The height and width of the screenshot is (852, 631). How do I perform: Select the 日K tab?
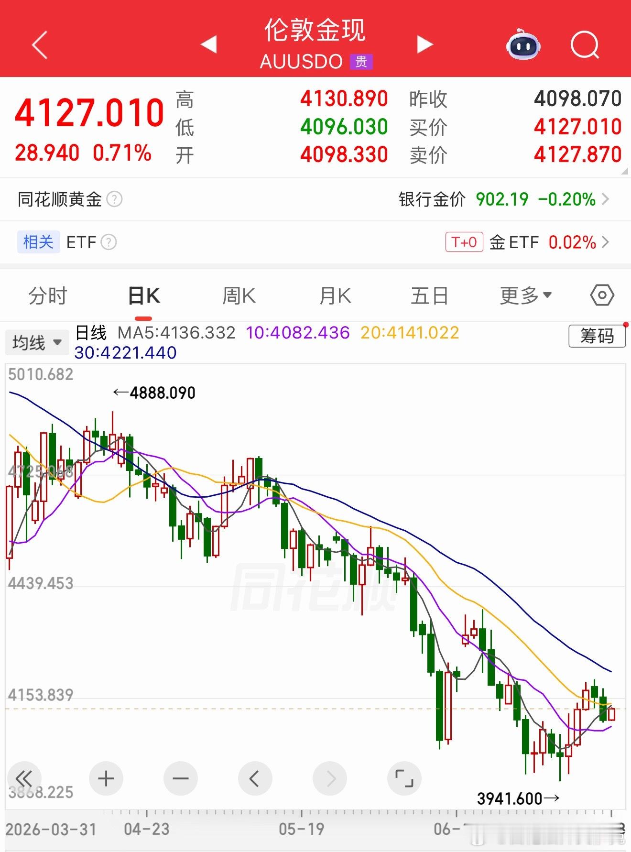(x=144, y=295)
